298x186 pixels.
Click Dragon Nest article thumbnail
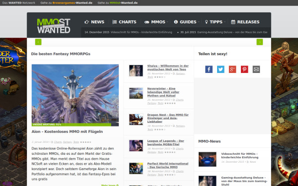pos(136,120)
